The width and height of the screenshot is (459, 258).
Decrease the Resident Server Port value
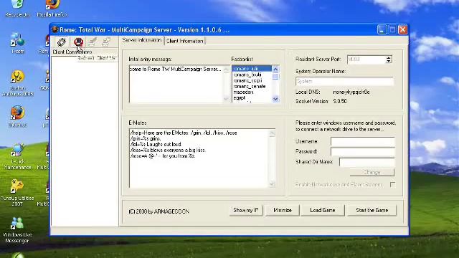[x=389, y=62]
